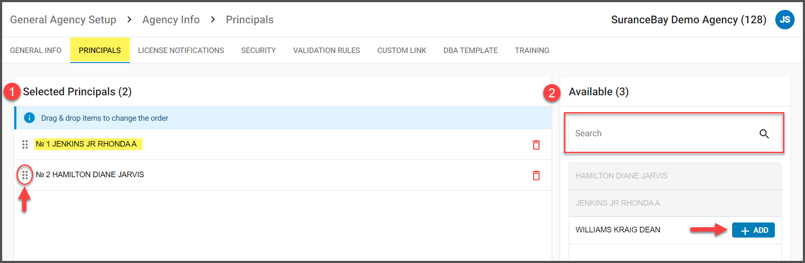Switch to the General Info tab
The width and height of the screenshot is (805, 263).
click(x=36, y=50)
